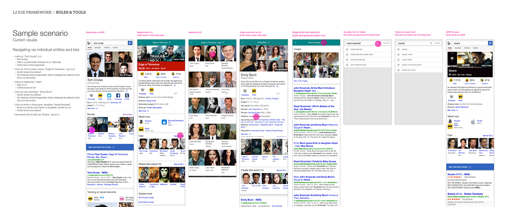507x207 pixels.
Task: Switch to VIDEOS tab on tom cruise SERP
Action: 107,48
